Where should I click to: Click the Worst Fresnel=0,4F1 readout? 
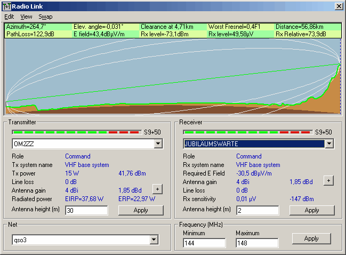pyautogui.click(x=235, y=27)
